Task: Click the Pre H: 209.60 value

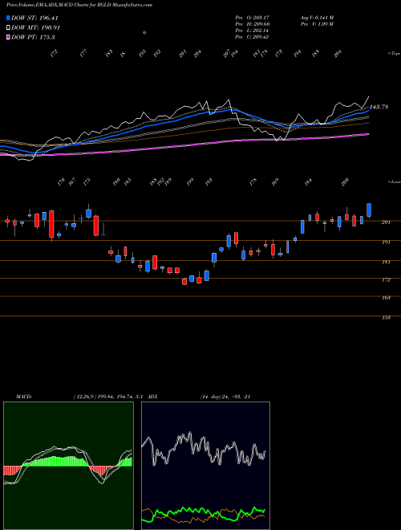Action: 252,24
